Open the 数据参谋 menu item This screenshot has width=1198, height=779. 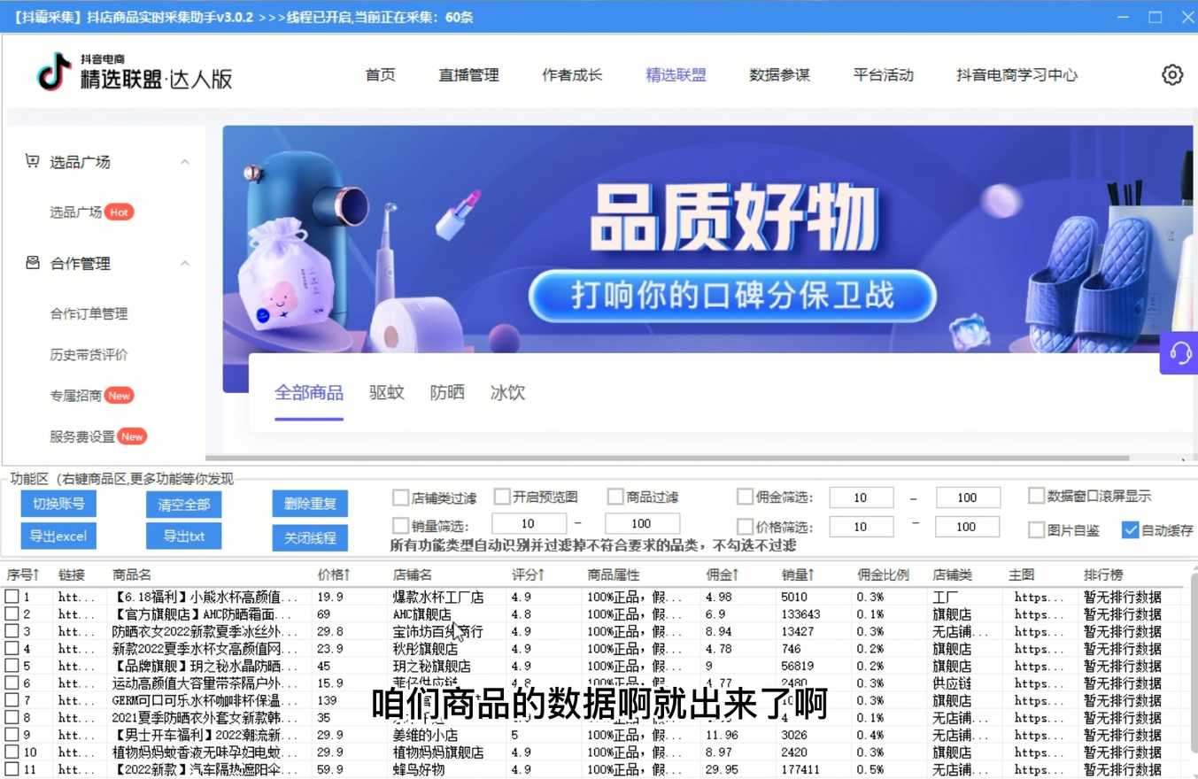pos(779,75)
